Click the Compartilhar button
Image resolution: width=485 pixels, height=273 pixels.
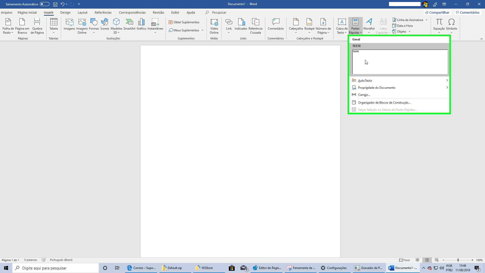[437, 12]
